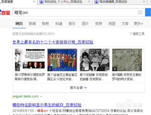This screenshot has width=151, height=115.
Task: Click caption 第9儒略-克劳狄王朝
Action: (127, 77)
